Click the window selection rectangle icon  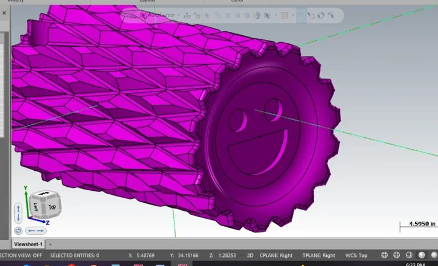[285, 15]
